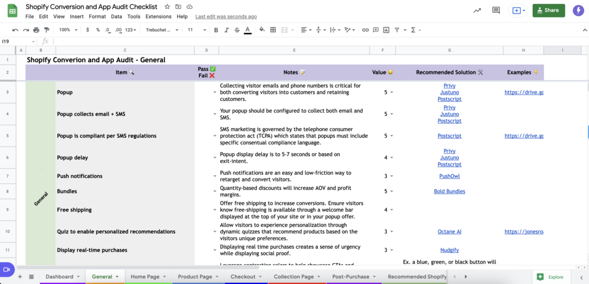Open the Data menu
The width and height of the screenshot is (589, 284).
pos(117,16)
